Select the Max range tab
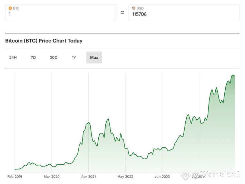 click(x=94, y=58)
